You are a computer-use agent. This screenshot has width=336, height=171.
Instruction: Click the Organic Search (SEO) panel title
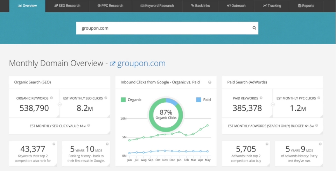[x=33, y=82]
